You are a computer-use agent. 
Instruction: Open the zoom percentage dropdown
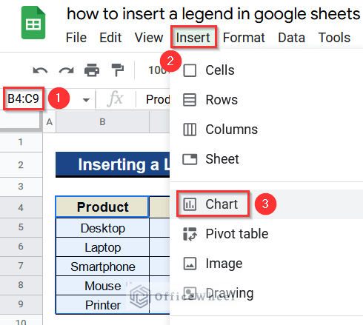[x=158, y=70]
